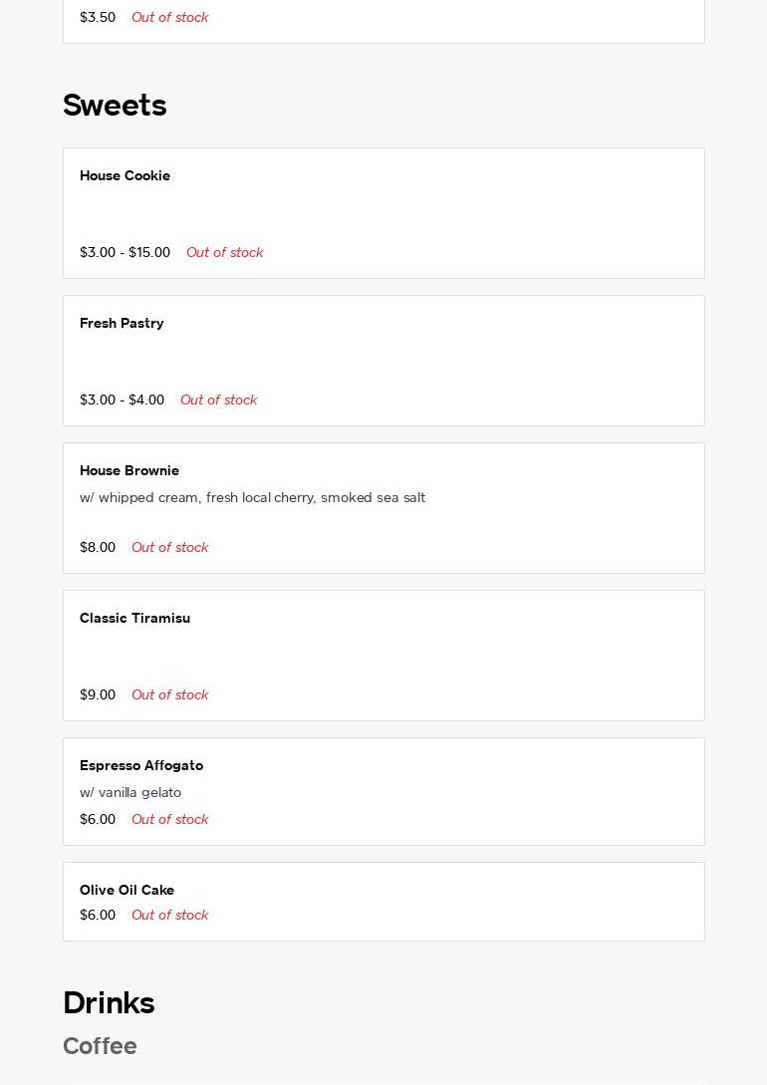Click the $3.00 - $15.00 price range
The image size is (767, 1085).
(x=125, y=253)
